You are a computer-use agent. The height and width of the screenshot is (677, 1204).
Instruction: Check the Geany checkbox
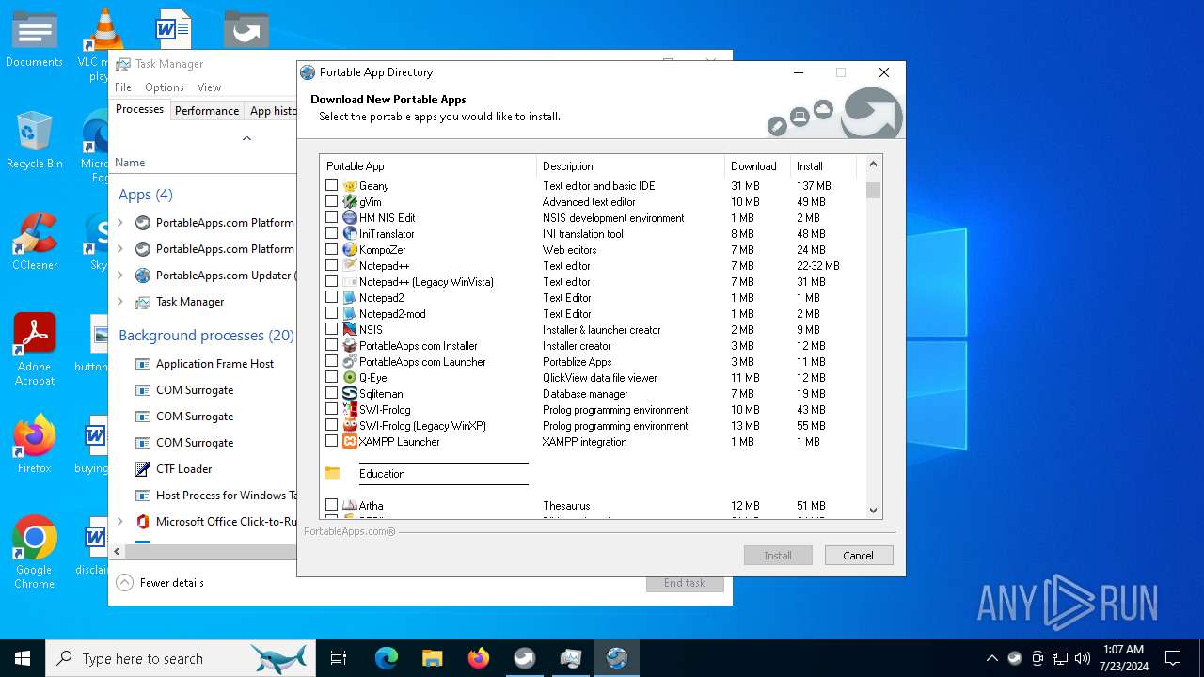tap(331, 185)
